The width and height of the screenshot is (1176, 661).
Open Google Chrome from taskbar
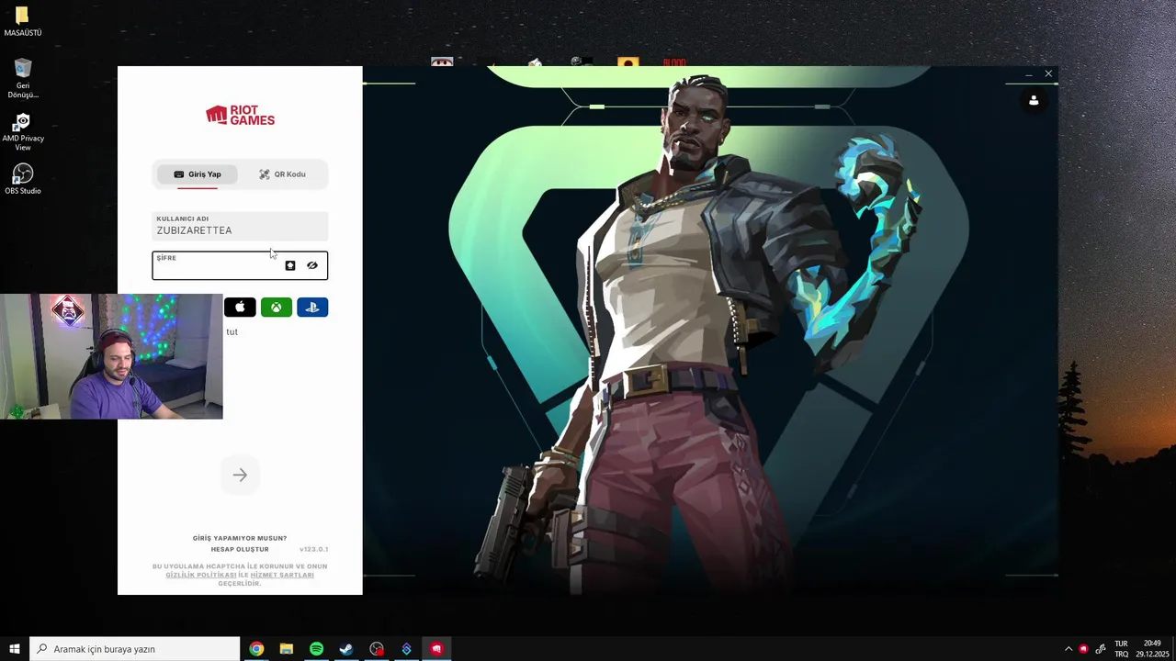(256, 649)
